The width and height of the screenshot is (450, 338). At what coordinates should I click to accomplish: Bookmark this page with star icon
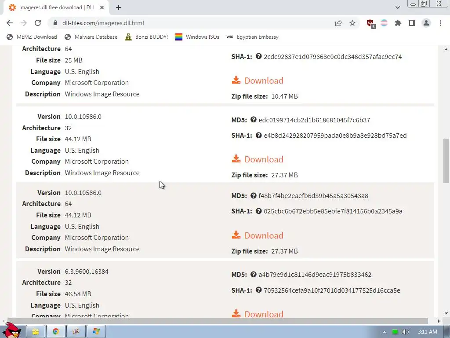pyautogui.click(x=352, y=23)
